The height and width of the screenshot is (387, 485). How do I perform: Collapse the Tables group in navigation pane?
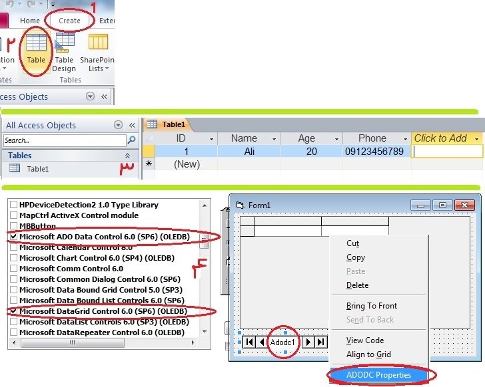[128, 156]
